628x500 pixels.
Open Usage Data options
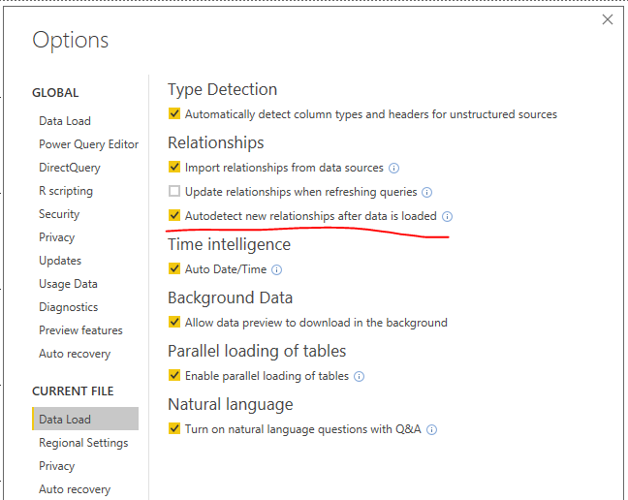pos(68,284)
